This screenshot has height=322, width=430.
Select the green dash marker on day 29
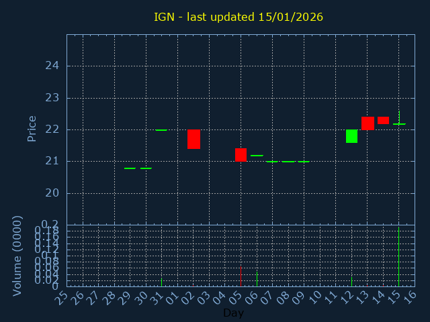[x=130, y=168]
